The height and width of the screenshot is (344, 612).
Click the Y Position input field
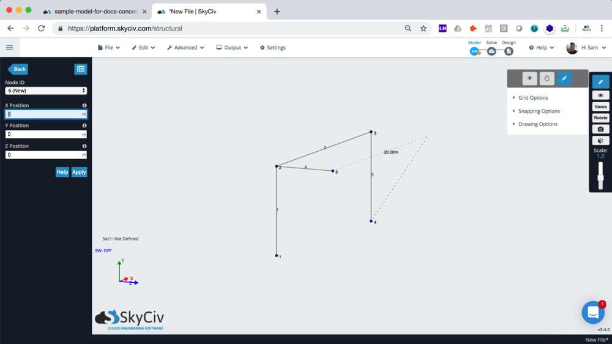click(x=46, y=134)
